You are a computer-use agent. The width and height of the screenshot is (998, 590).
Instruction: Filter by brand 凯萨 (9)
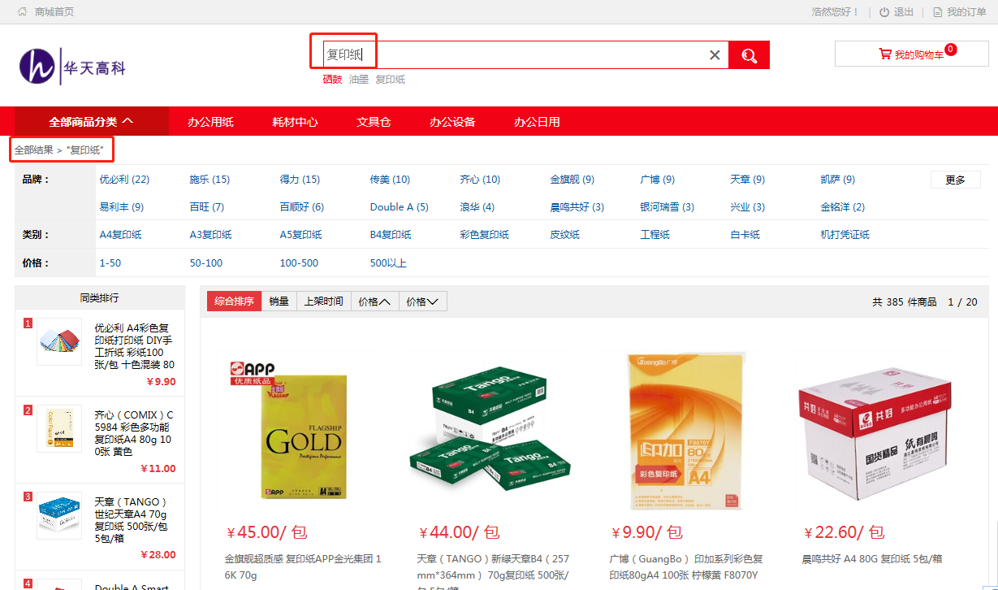(x=838, y=180)
